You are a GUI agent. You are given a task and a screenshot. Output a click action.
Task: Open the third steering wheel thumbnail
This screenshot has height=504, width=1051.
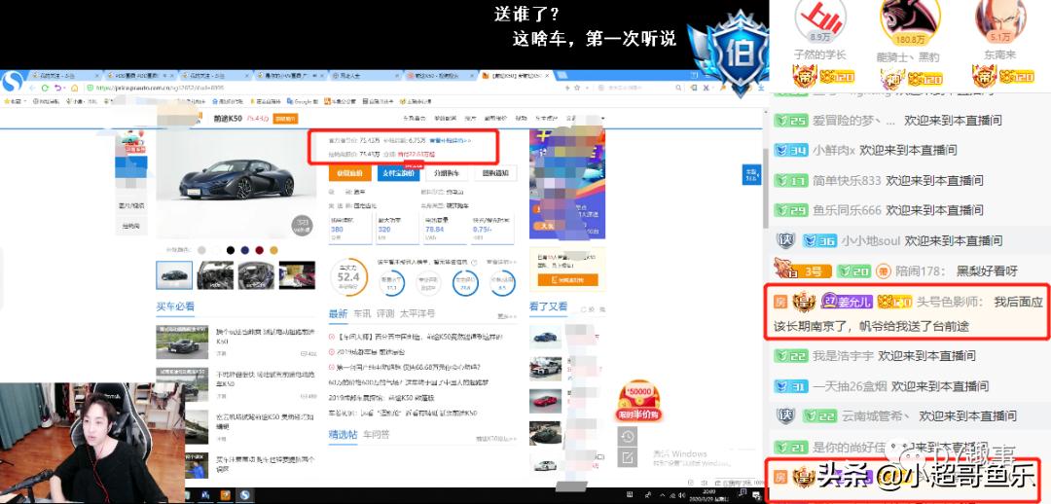point(256,274)
